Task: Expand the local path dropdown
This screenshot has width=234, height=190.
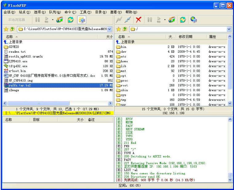Action: [x=109, y=29]
